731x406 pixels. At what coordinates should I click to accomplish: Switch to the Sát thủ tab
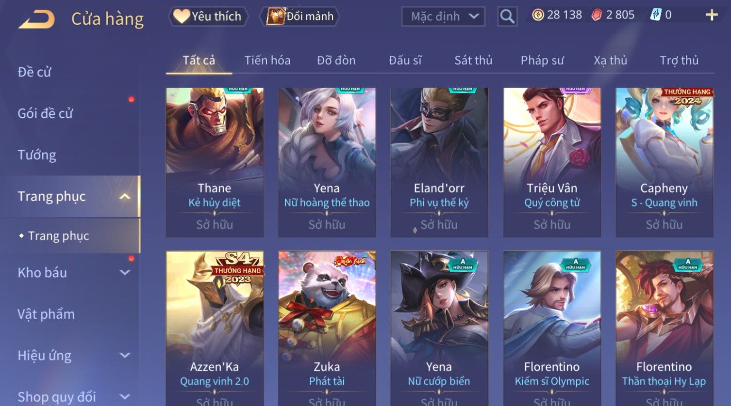[473, 60]
